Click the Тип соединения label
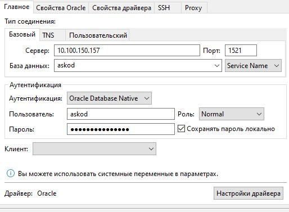 pyautogui.click(x=30, y=21)
